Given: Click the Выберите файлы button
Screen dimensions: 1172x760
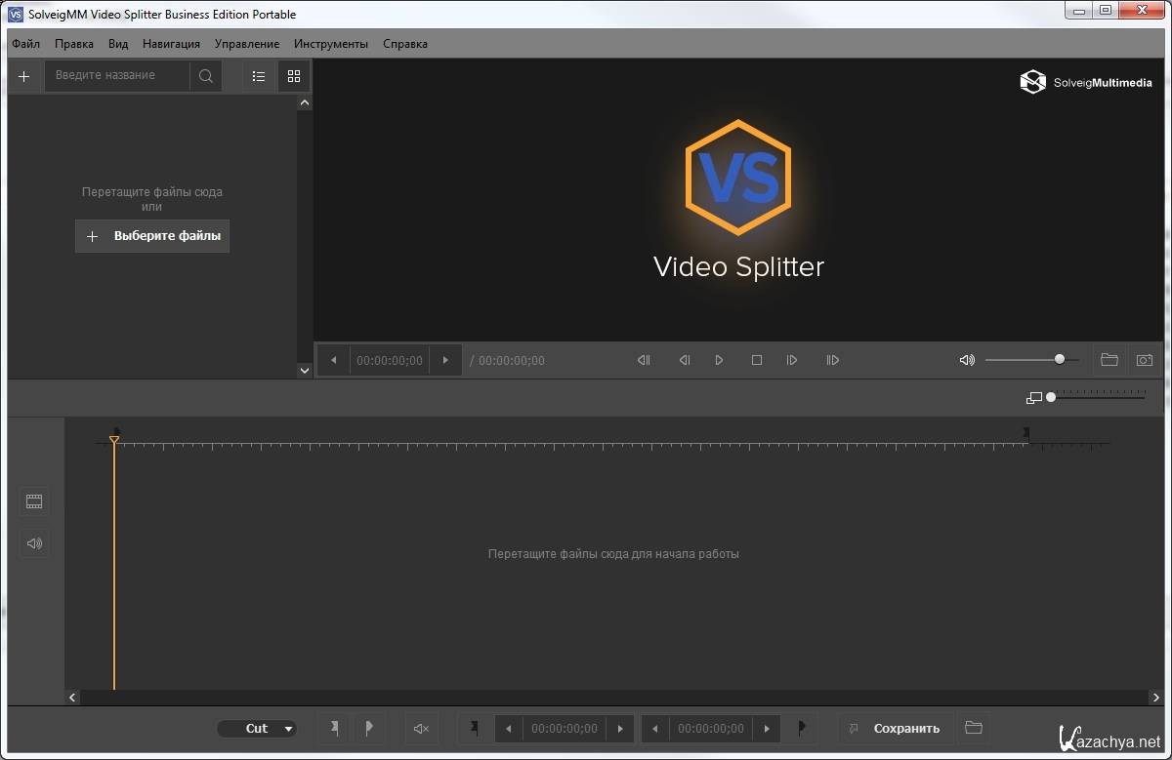Looking at the screenshot, I should pyautogui.click(x=152, y=236).
